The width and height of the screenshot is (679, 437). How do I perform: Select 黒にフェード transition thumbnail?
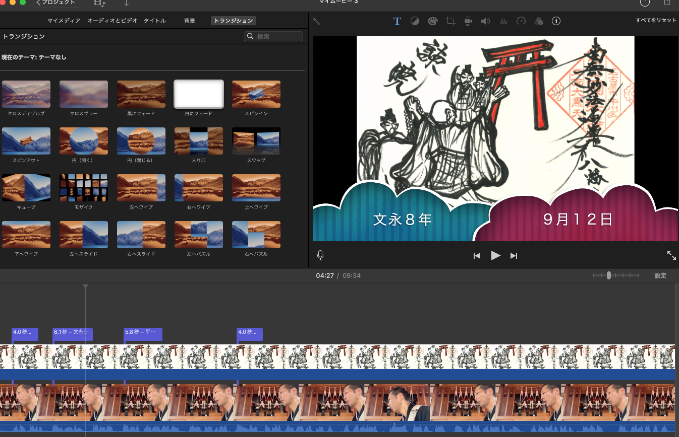click(x=141, y=94)
